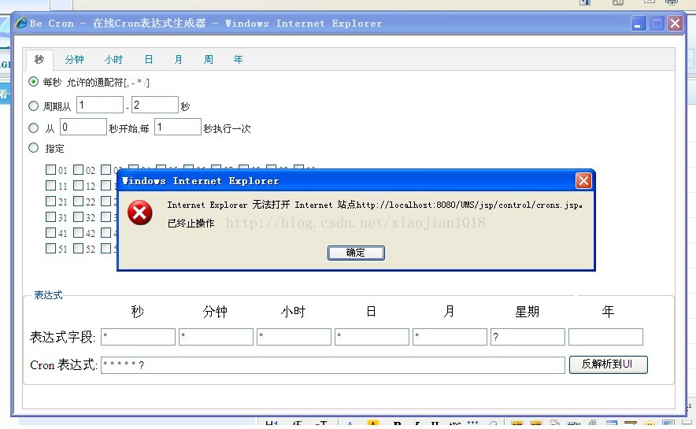
Task: Check the 41 seconds checkbox
Action: coord(50,232)
